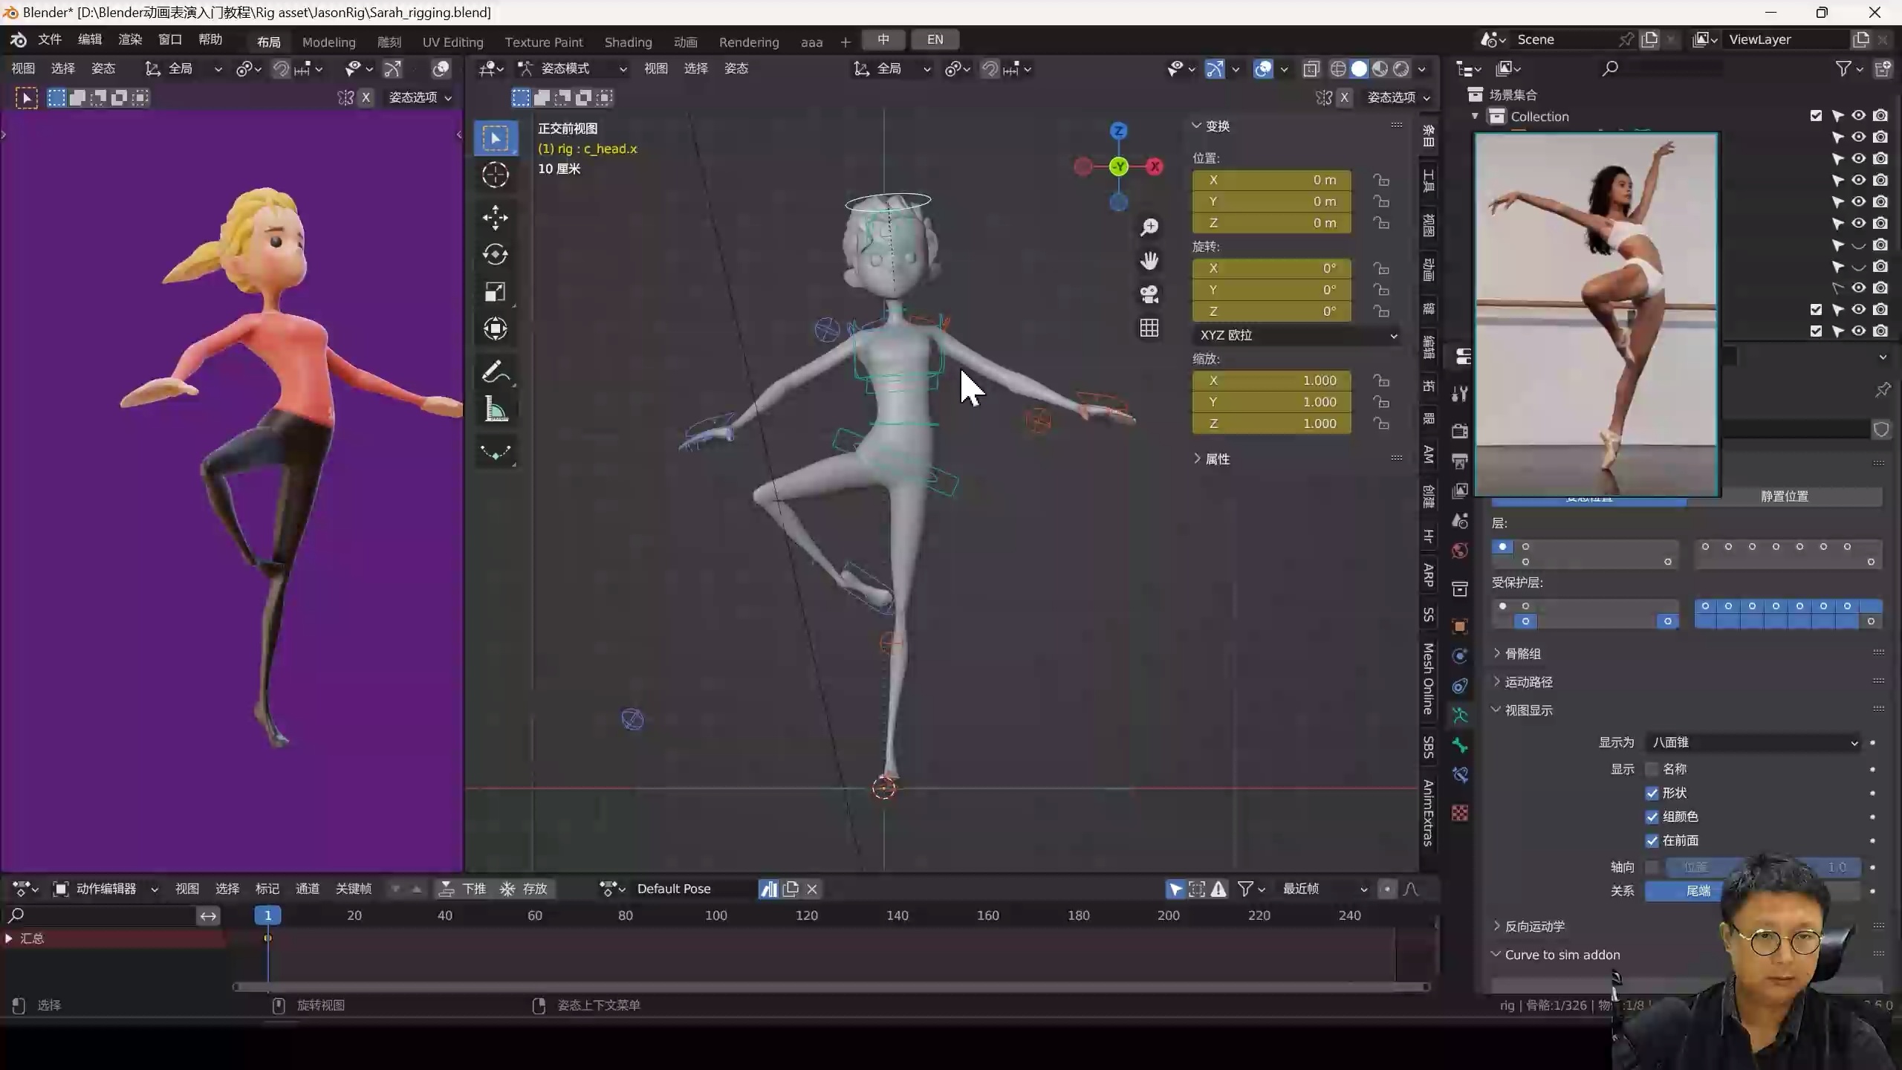Enable rendered viewport shading mode
This screenshot has width=1902, height=1070.
click(1401, 68)
